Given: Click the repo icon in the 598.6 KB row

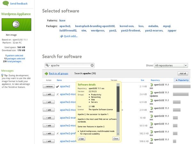Looking at the screenshot, I should (151, 140).
